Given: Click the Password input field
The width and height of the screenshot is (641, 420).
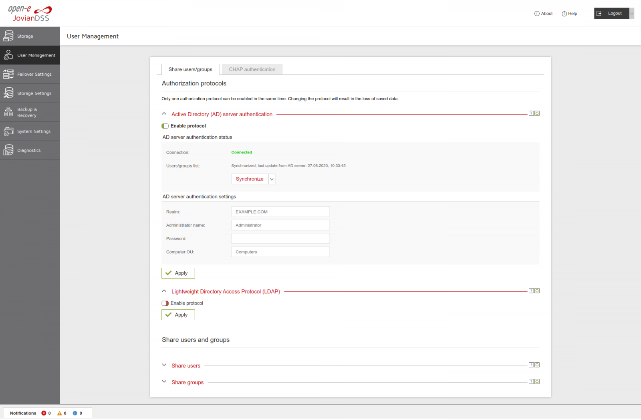Looking at the screenshot, I should 280,238.
